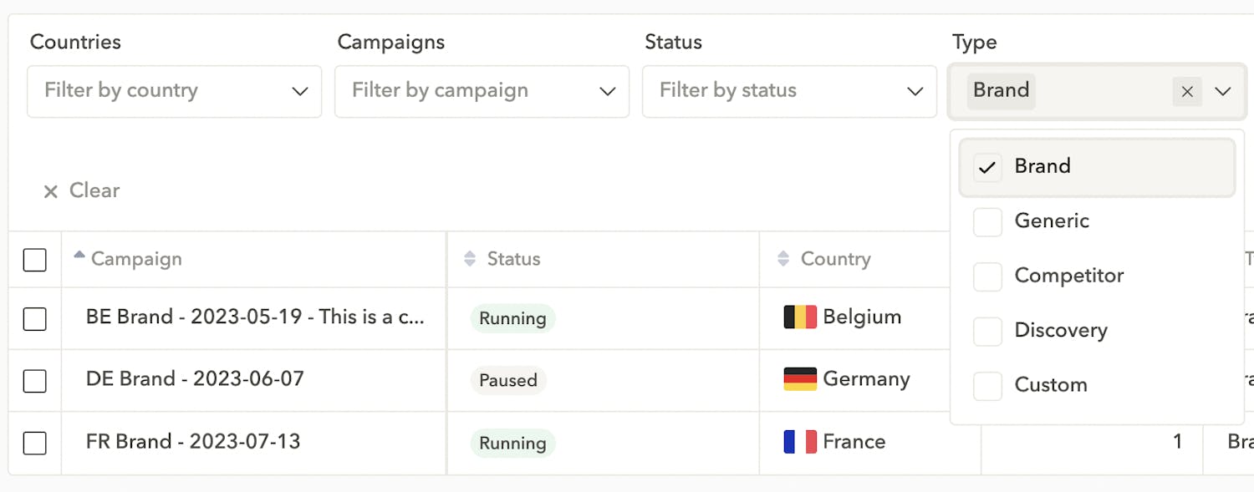Collapse the Type dropdown chevron
Screen dimensions: 1254x492
(x=1223, y=91)
